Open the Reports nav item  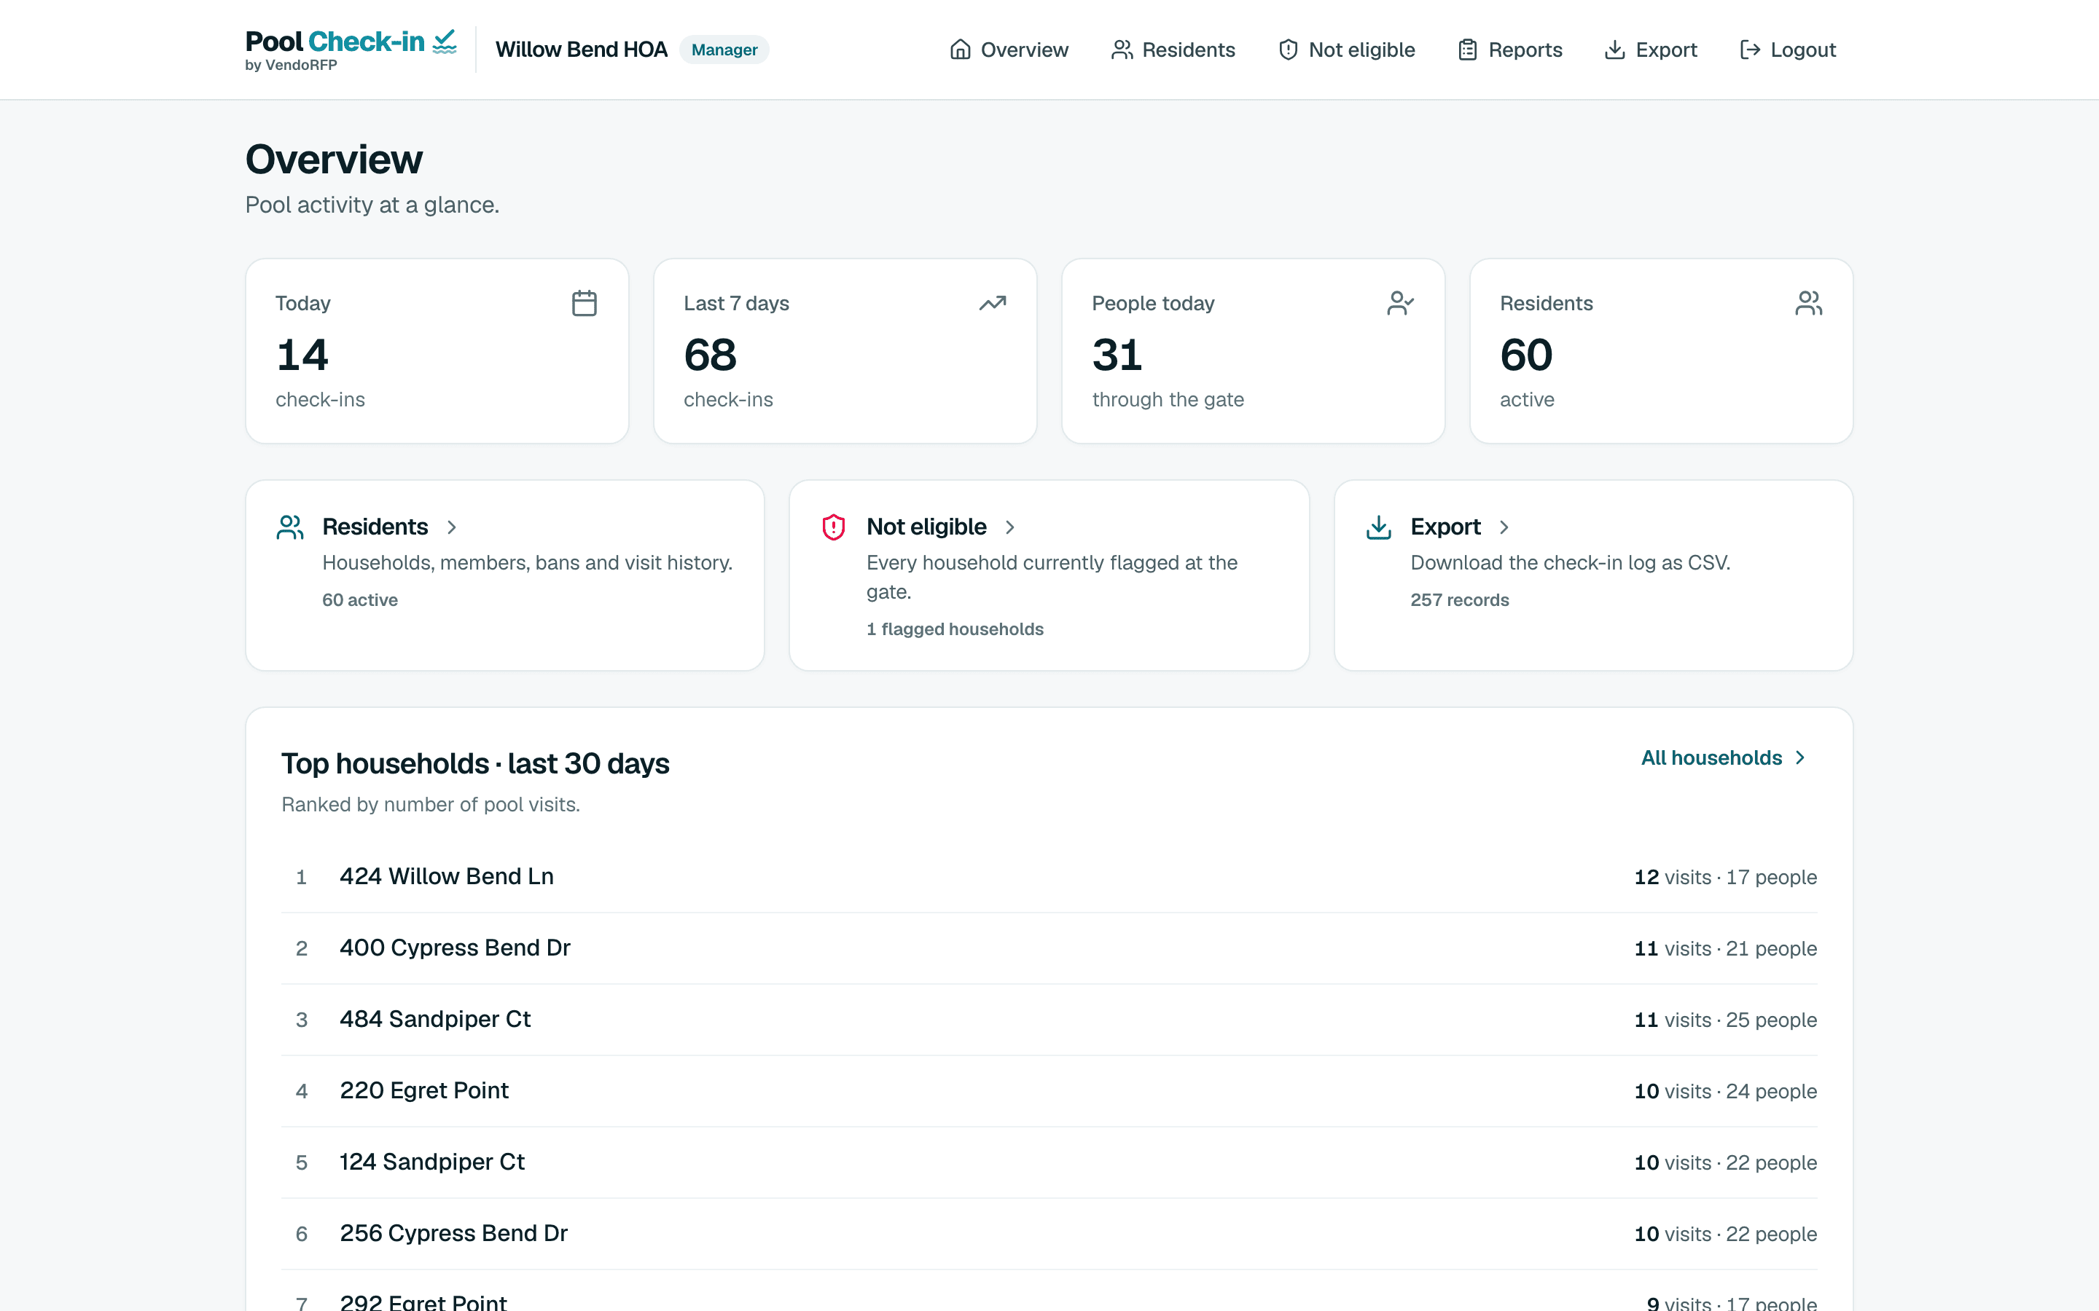(1510, 50)
